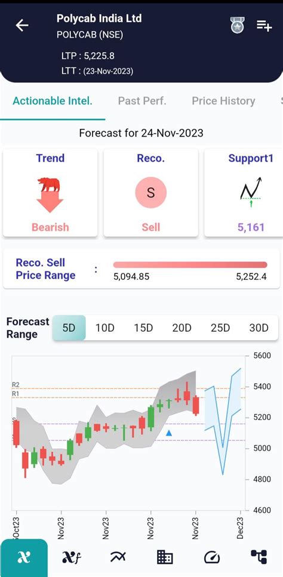The image size is (283, 577).
Task: Switch to the Price History tab
Action: pos(223,101)
